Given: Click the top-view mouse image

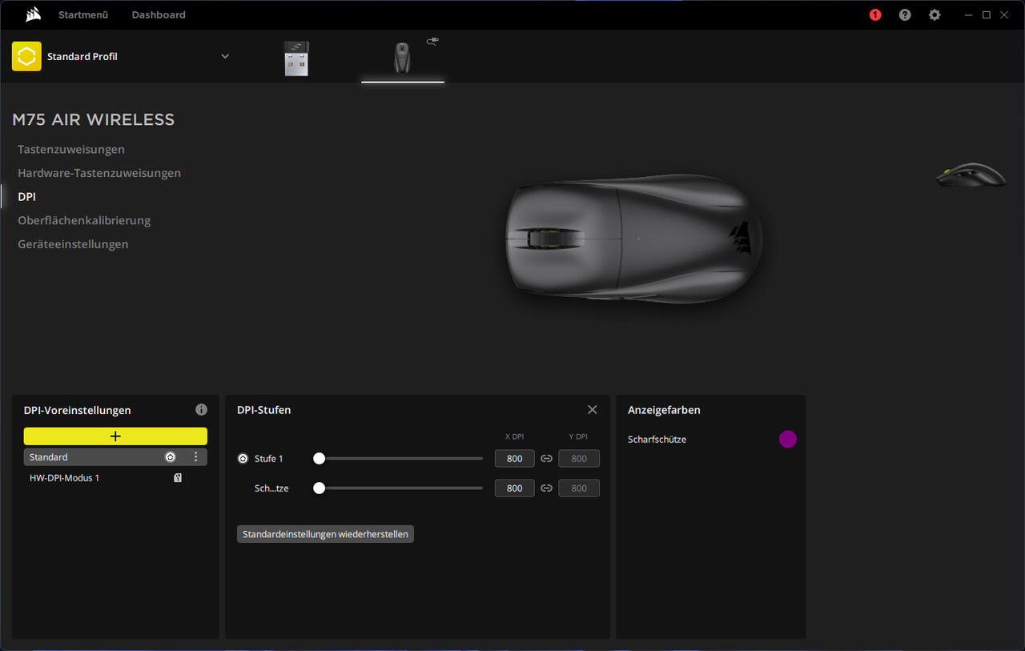Looking at the screenshot, I should pyautogui.click(x=634, y=239).
